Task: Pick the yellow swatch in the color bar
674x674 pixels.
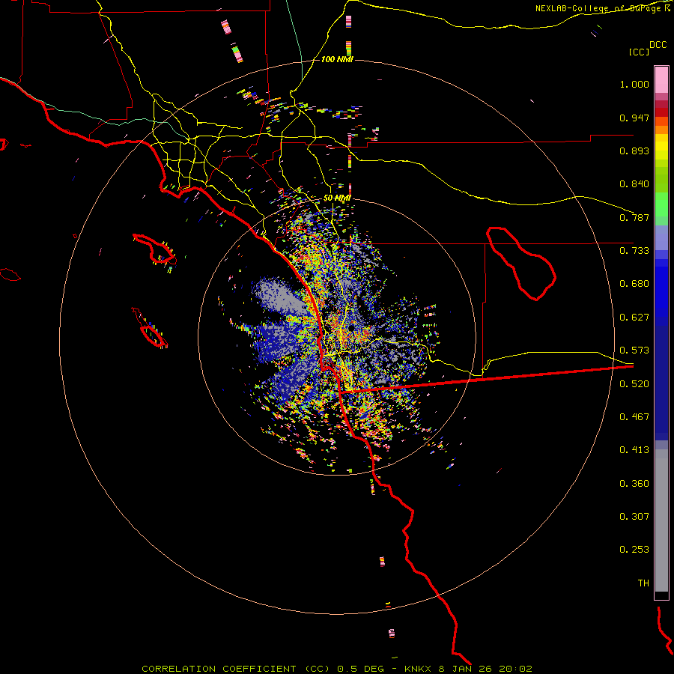Action: 661,147
